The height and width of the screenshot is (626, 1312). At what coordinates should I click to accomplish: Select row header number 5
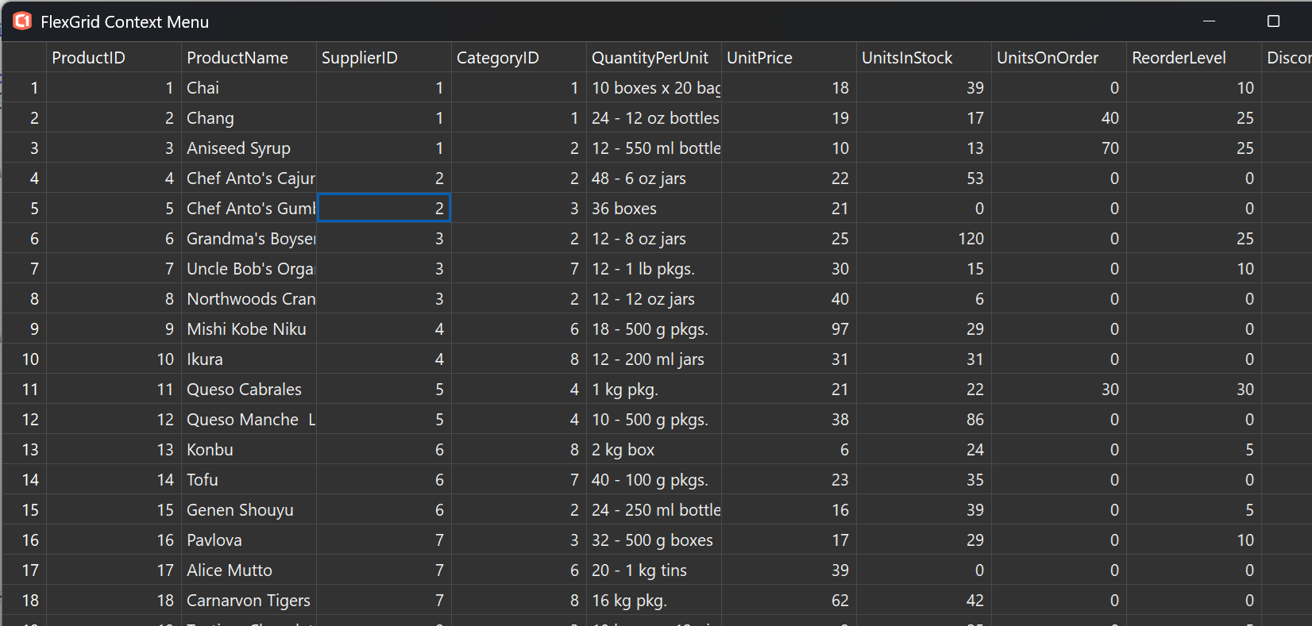pos(25,209)
